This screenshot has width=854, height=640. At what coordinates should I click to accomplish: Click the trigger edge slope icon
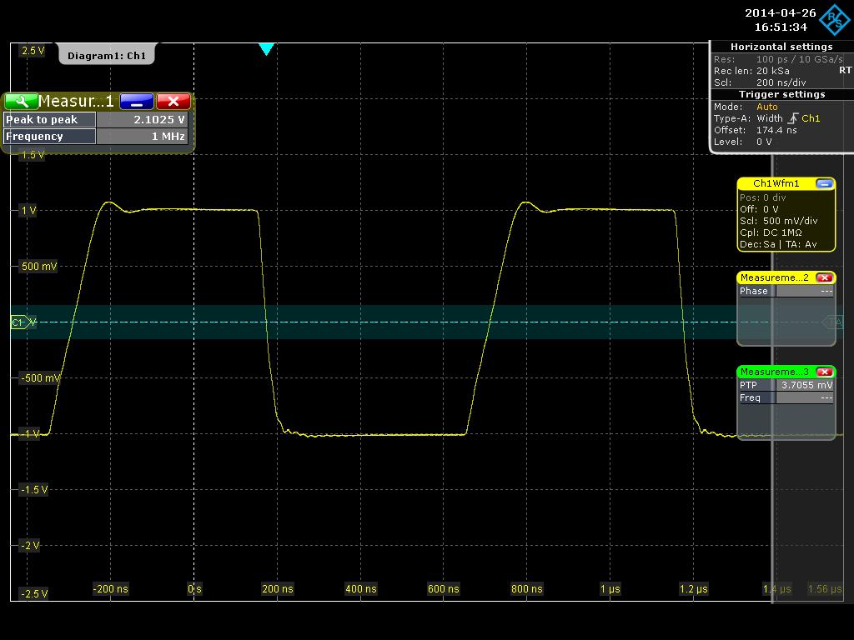coord(793,118)
